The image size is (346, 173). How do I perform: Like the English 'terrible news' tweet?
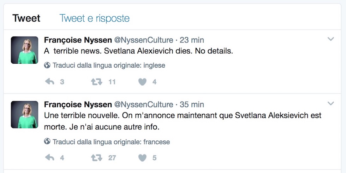[142, 82]
